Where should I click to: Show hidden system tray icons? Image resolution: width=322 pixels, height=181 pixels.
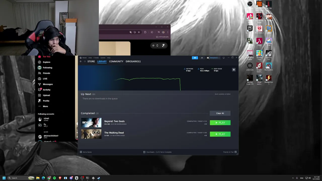tap(293, 178)
